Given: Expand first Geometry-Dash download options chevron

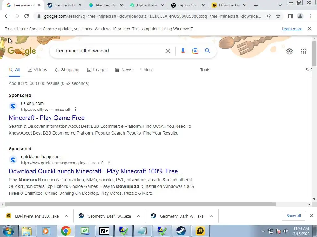Looking at the screenshot, I should coord(138,216).
